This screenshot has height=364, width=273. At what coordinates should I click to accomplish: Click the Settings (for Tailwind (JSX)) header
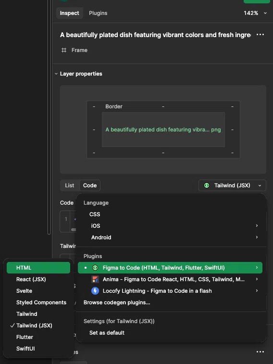119,321
